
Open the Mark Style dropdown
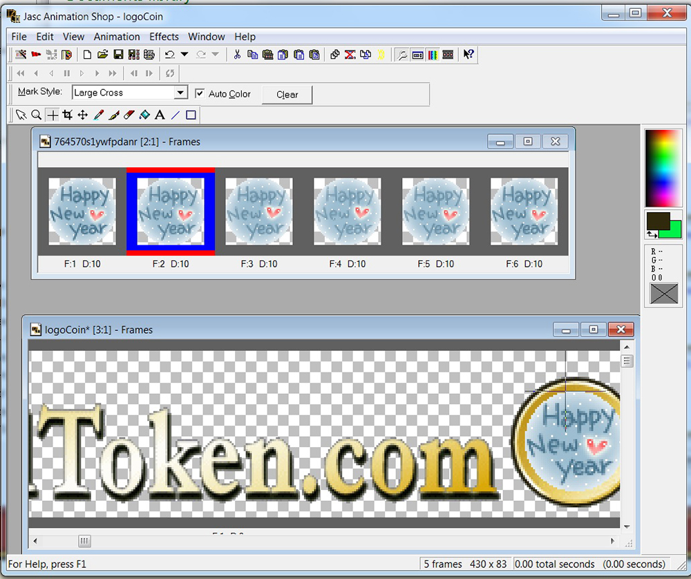180,93
